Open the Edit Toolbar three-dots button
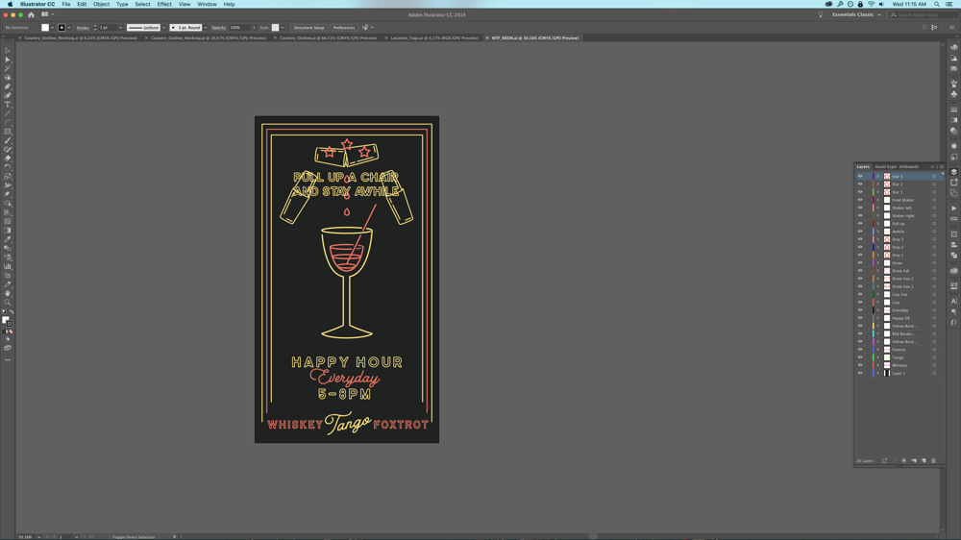Viewport: 961px width, 540px height. [x=8, y=359]
